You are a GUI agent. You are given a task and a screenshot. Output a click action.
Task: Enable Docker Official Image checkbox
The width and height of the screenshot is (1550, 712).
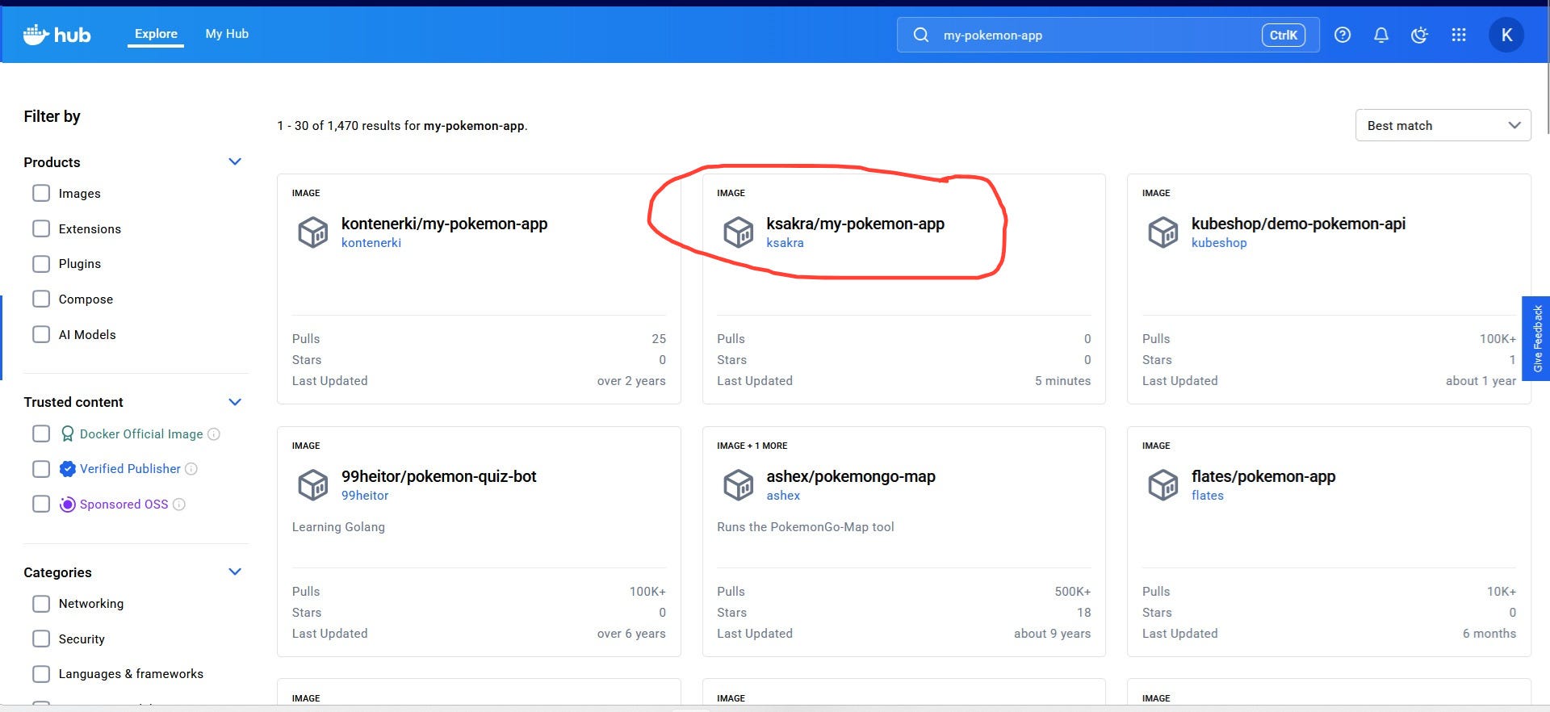[x=41, y=433]
